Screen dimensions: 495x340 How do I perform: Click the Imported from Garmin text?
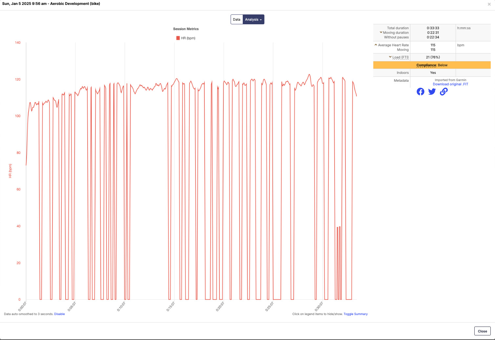coord(450,80)
